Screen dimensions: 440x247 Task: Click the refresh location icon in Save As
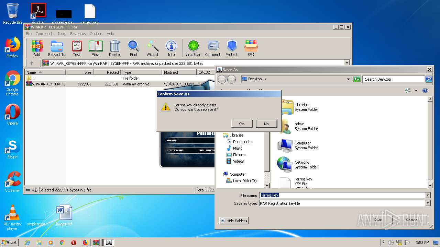357,79
